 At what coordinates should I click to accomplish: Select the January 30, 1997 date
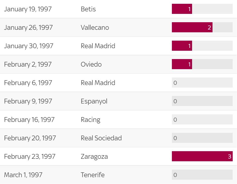coord(29,46)
